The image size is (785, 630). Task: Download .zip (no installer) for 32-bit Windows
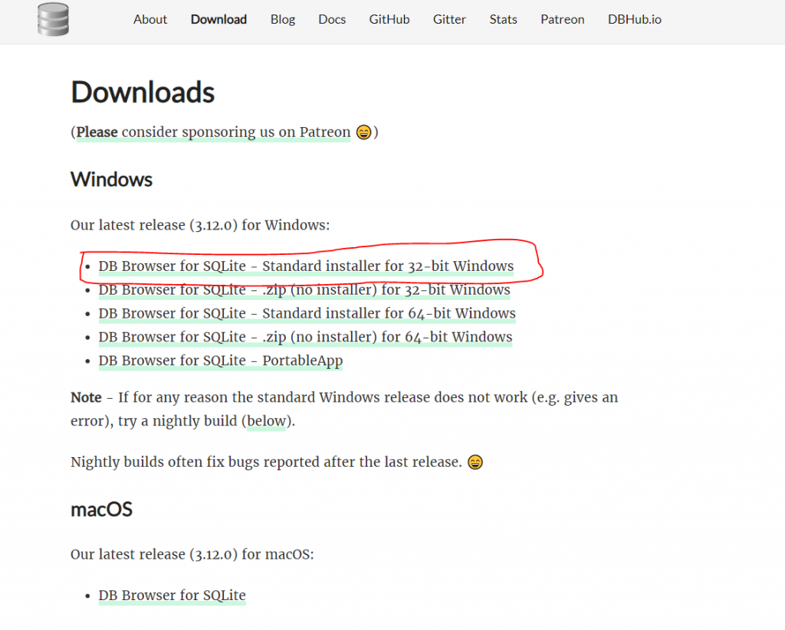click(x=304, y=289)
